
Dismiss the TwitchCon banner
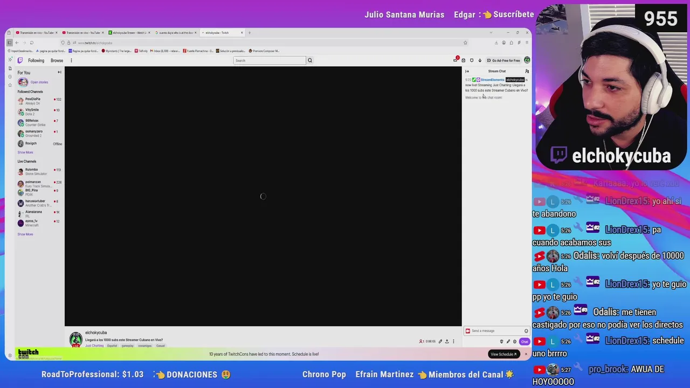coord(526,354)
